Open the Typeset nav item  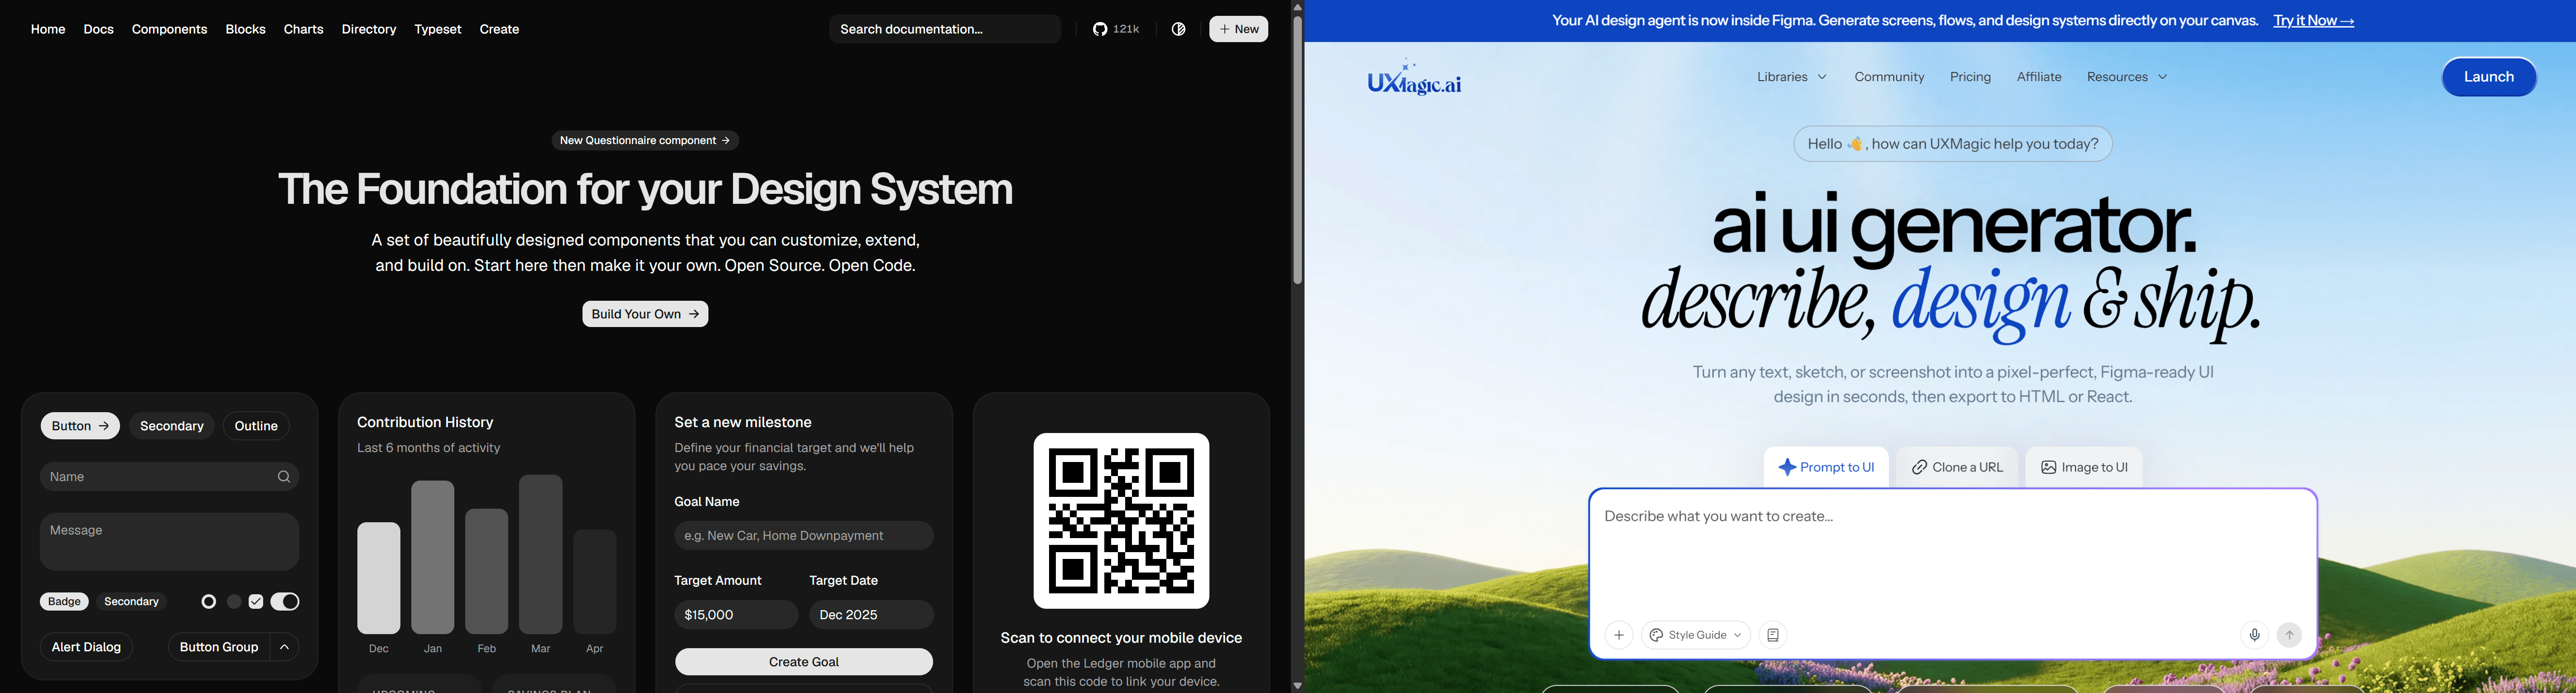pos(438,29)
